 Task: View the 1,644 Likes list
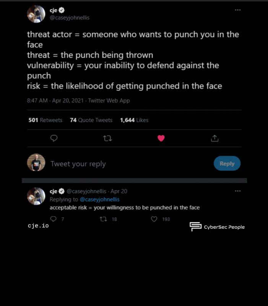pos(134,120)
